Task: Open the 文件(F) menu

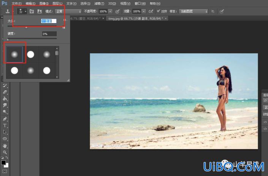Action: pyautogui.click(x=17, y=3)
